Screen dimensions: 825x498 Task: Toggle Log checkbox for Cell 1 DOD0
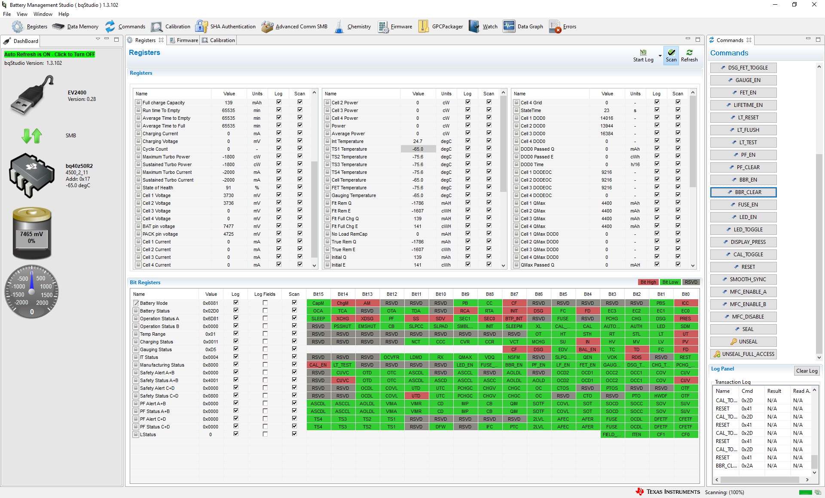click(657, 118)
